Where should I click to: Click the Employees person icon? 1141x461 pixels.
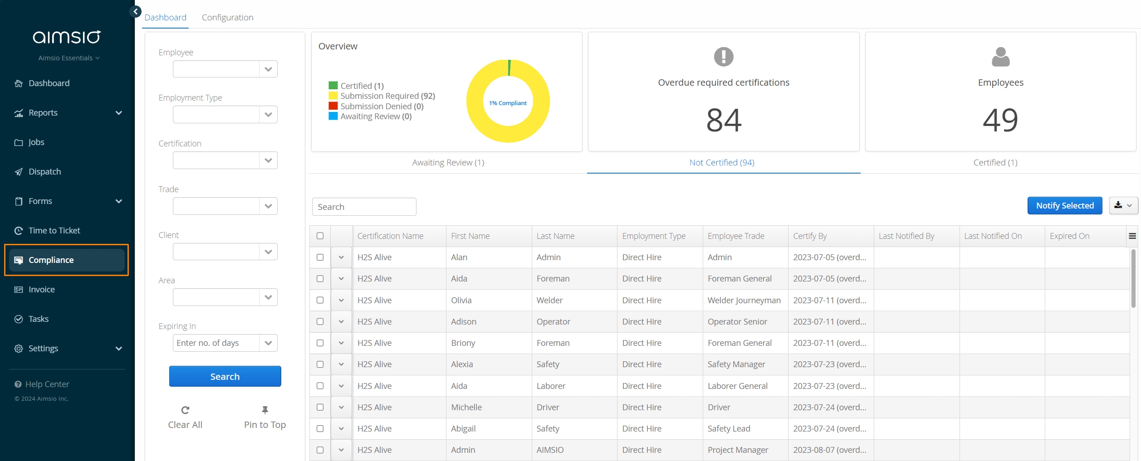point(1000,57)
